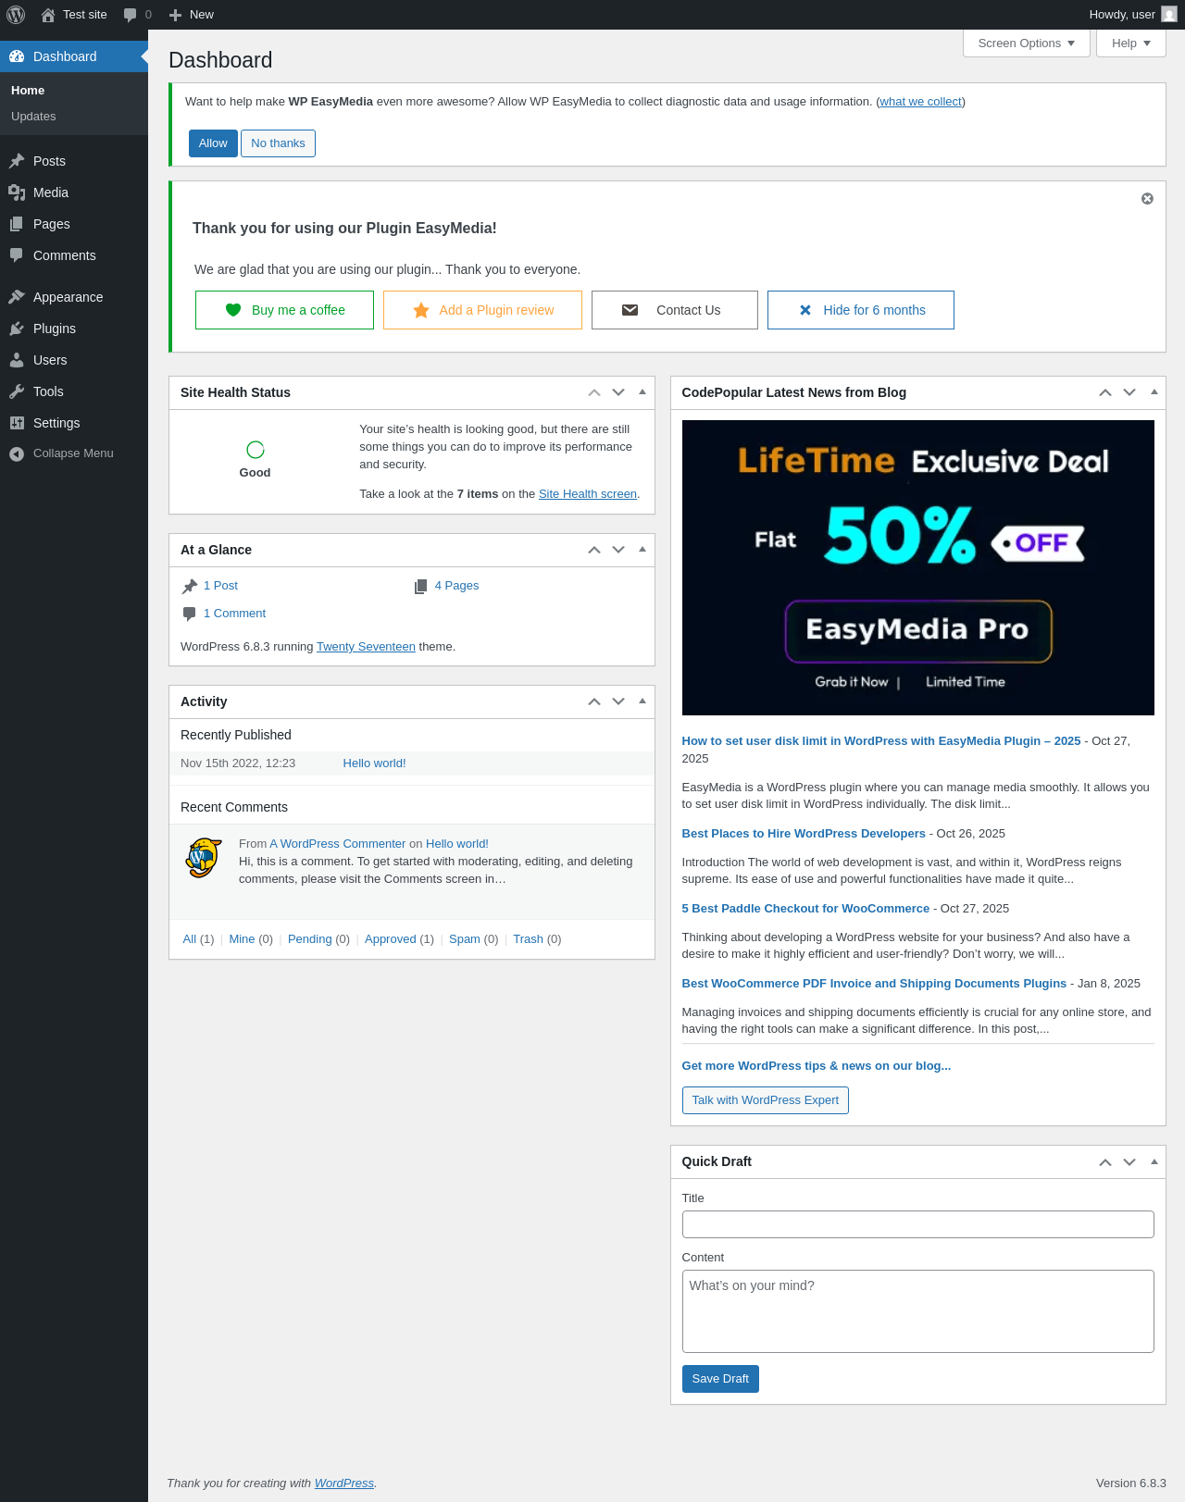Click the Allow button
This screenshot has height=1502, width=1185.
(213, 143)
